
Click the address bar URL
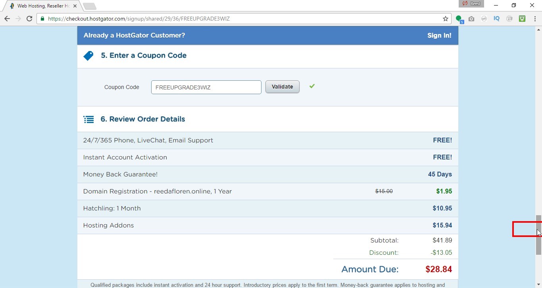coord(139,19)
